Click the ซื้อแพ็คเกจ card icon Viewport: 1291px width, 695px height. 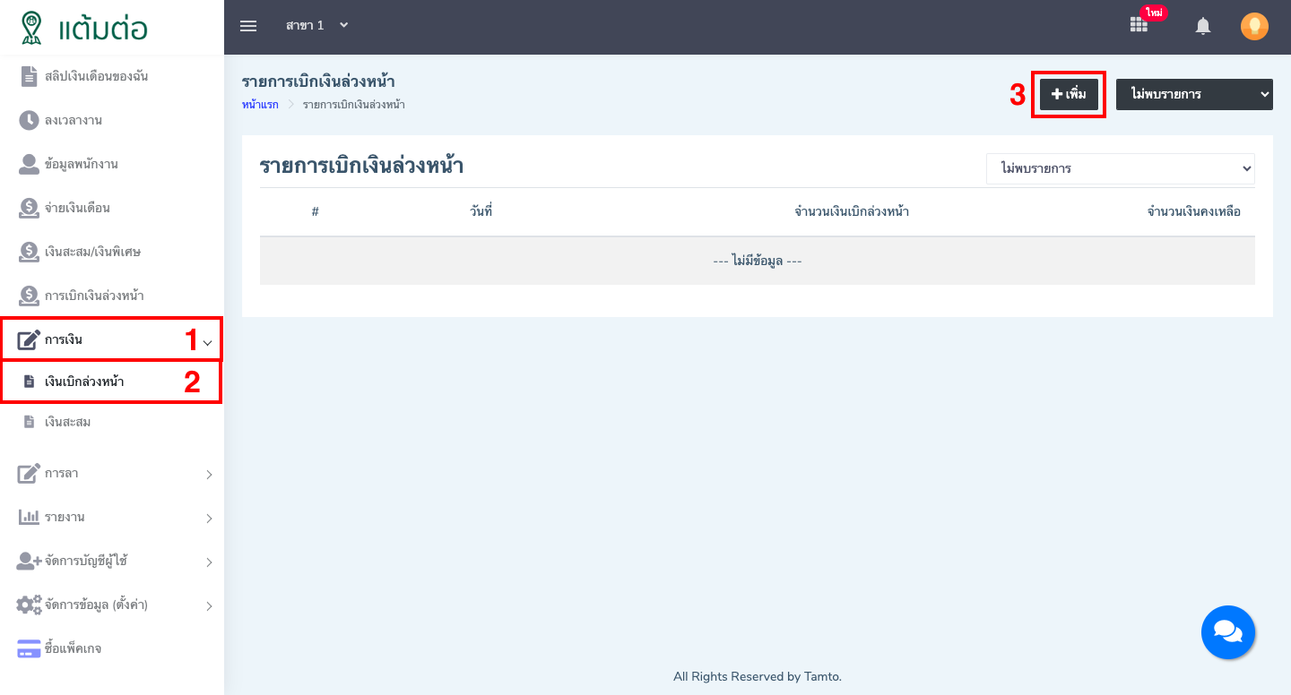click(x=30, y=648)
